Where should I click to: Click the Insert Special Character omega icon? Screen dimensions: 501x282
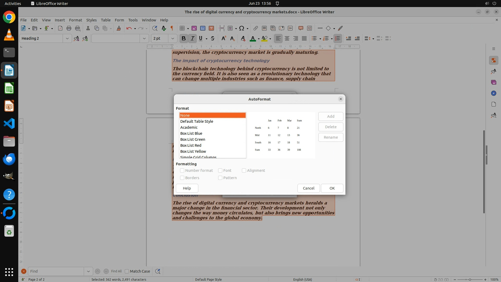(x=242, y=28)
